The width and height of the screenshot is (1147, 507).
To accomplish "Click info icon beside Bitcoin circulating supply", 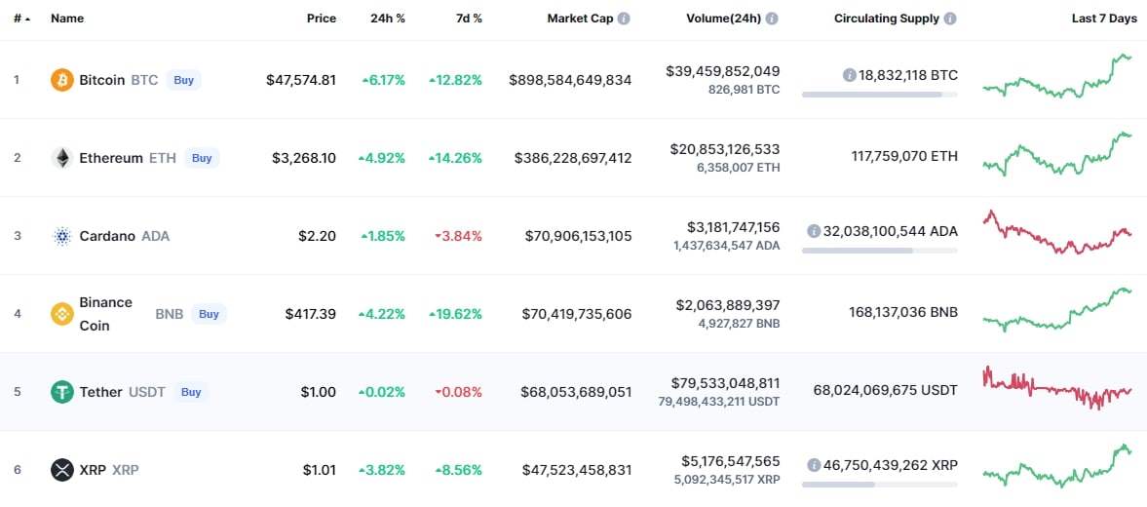I will (849, 75).
